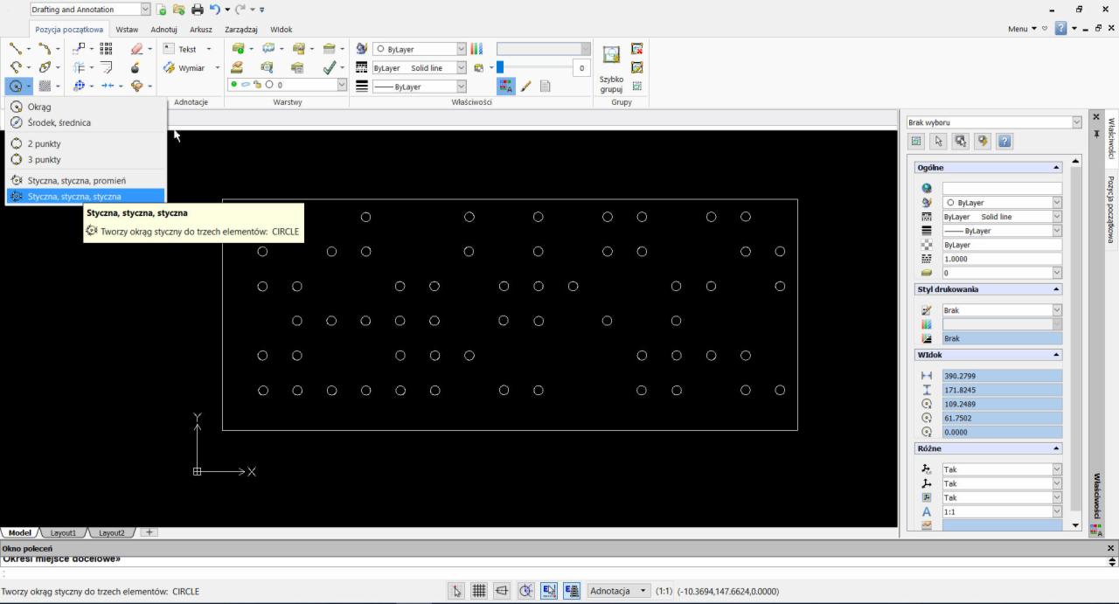This screenshot has height=604, width=1119.
Task: Open the Array tool
Action: click(106, 49)
